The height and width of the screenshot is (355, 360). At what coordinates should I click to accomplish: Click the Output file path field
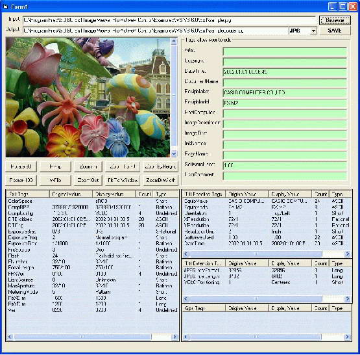[156, 31]
